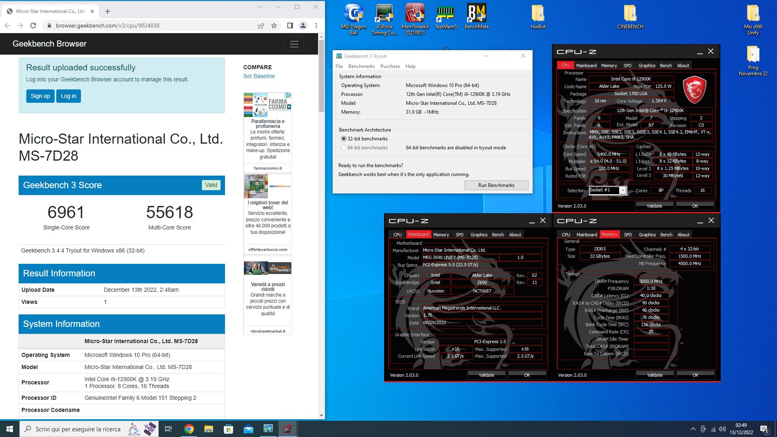777x437 pixels.
Task: Open the Mail app from the taskbar
Action: [248, 429]
